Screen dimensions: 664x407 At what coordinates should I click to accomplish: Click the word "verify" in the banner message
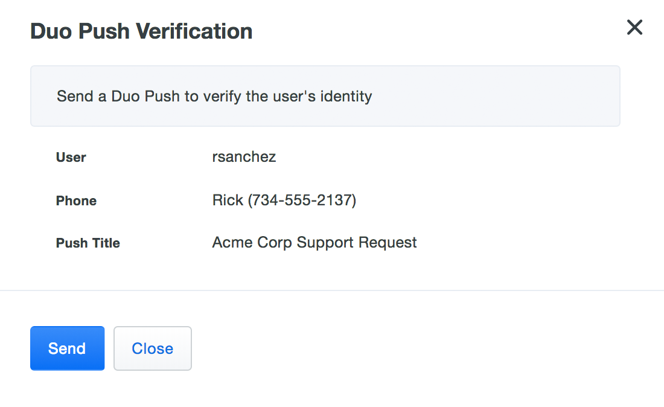[221, 96]
